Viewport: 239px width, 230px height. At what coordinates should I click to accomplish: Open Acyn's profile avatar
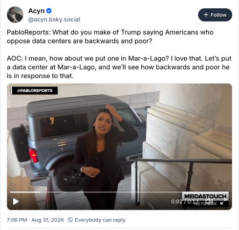(x=15, y=15)
